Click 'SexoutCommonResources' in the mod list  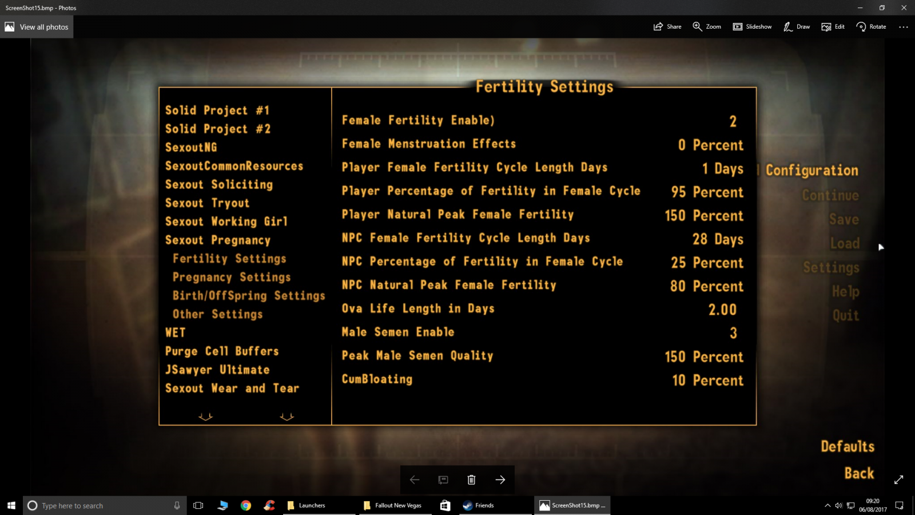click(234, 166)
